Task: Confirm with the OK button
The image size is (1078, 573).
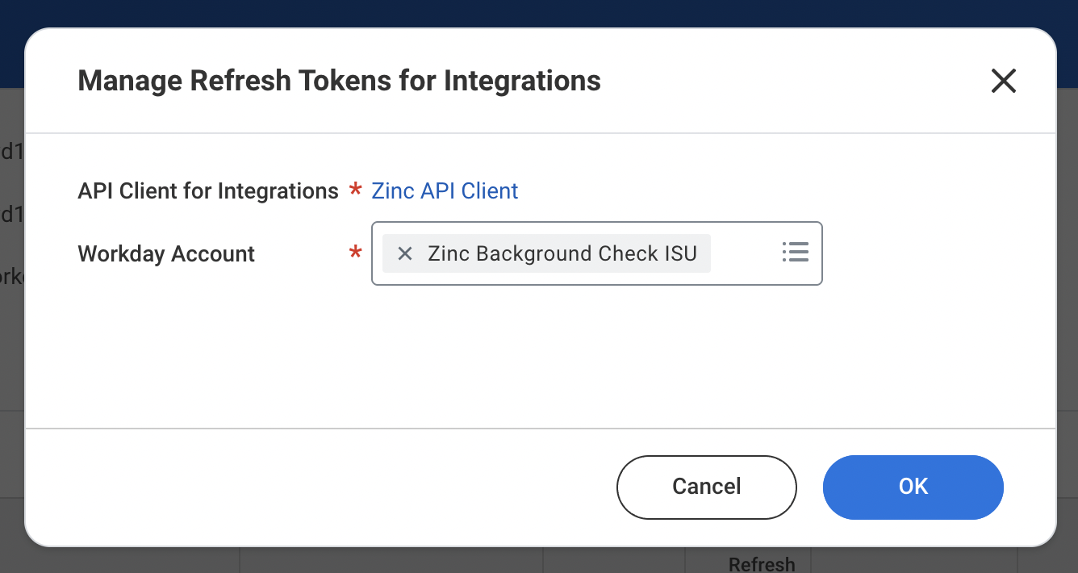Action: [913, 487]
